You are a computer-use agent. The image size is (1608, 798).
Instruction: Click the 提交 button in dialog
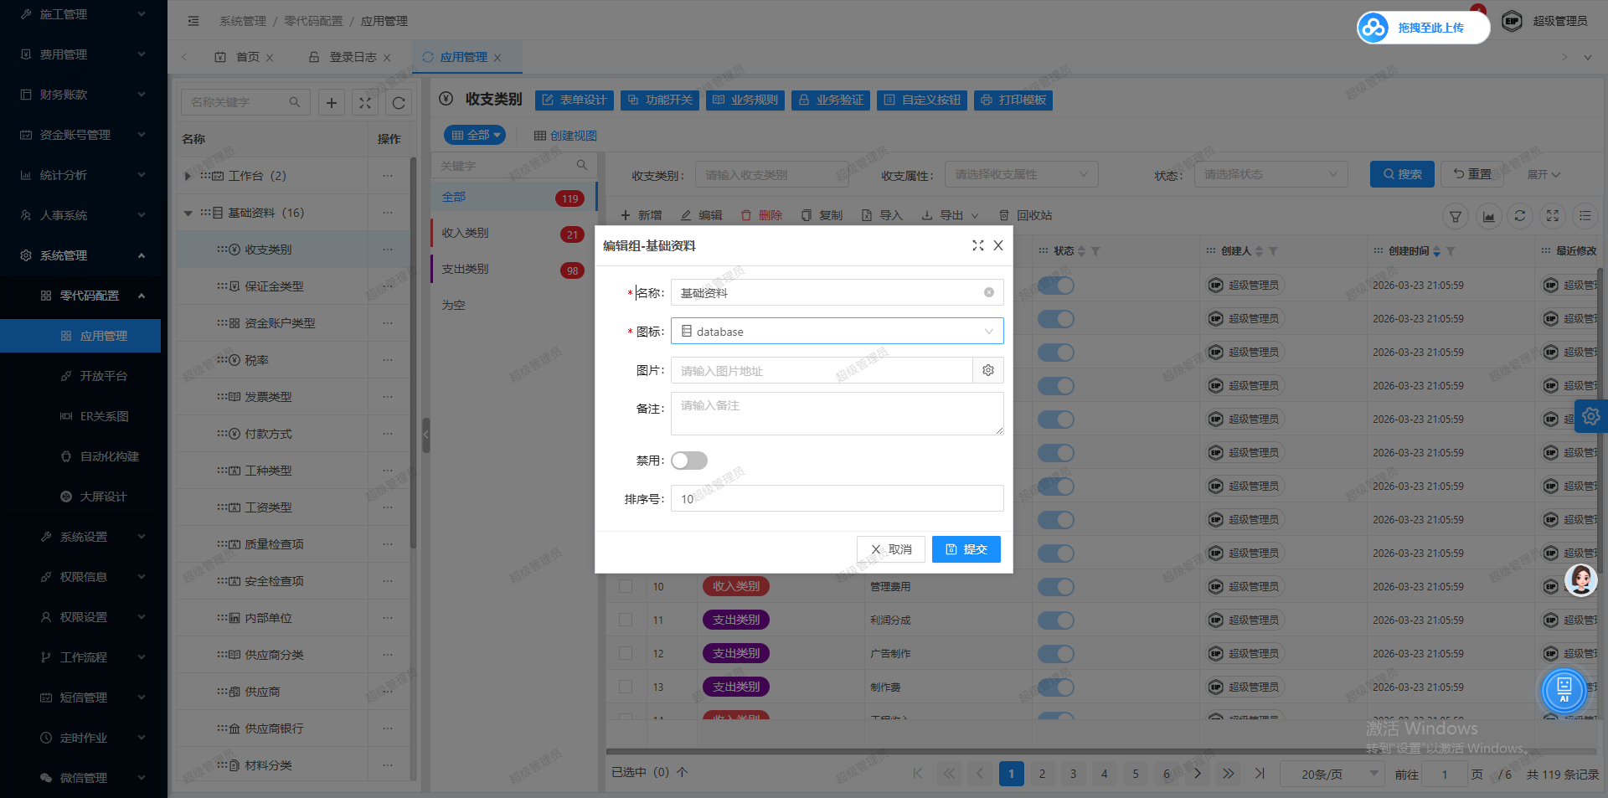(x=966, y=549)
